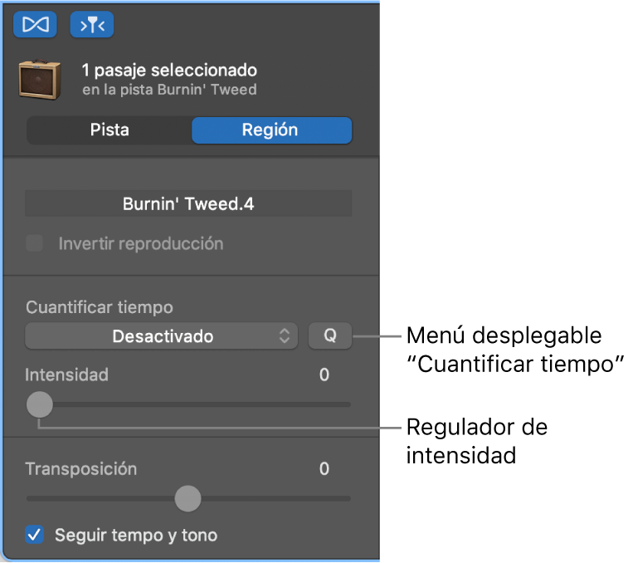Toggle the Invertir reproducción checkbox

35,243
